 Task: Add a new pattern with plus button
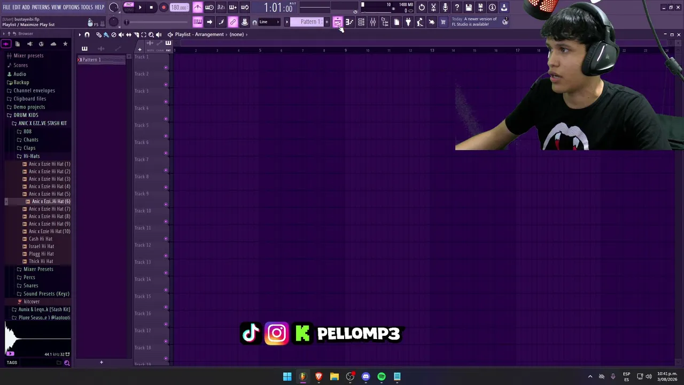[x=327, y=22]
